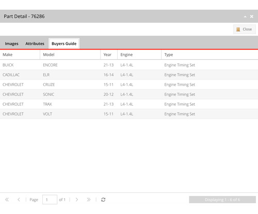Open the Attributes tab
Viewport: 258px width, 214px height.
pyautogui.click(x=35, y=44)
